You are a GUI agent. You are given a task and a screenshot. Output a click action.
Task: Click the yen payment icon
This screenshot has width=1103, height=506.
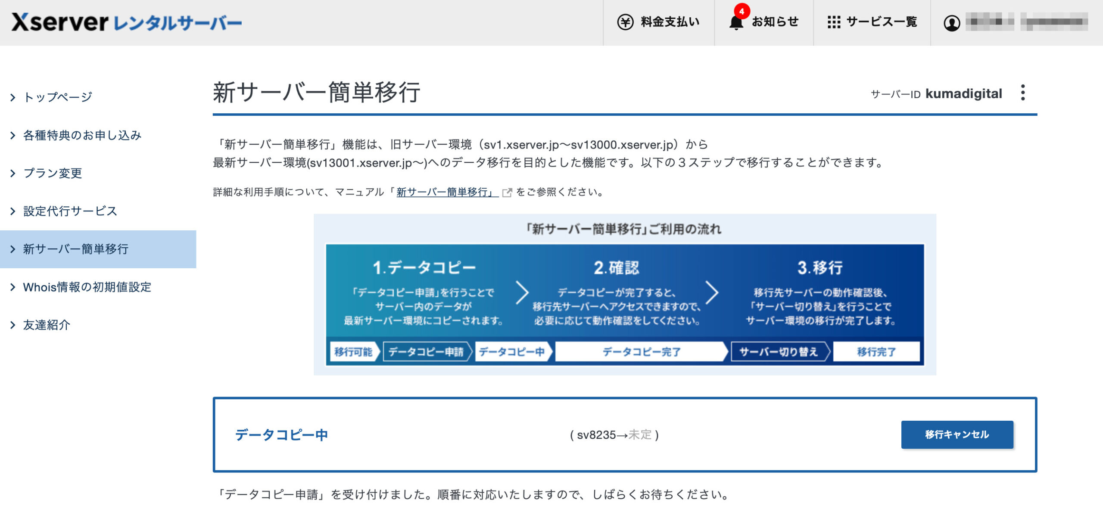click(625, 22)
